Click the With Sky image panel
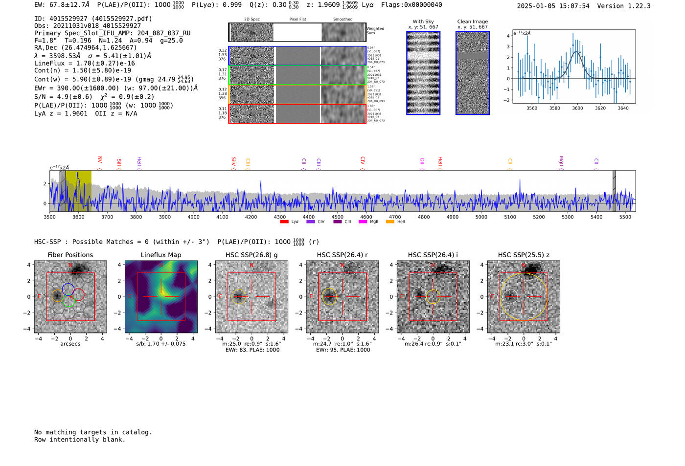685x466 pixels. point(423,73)
